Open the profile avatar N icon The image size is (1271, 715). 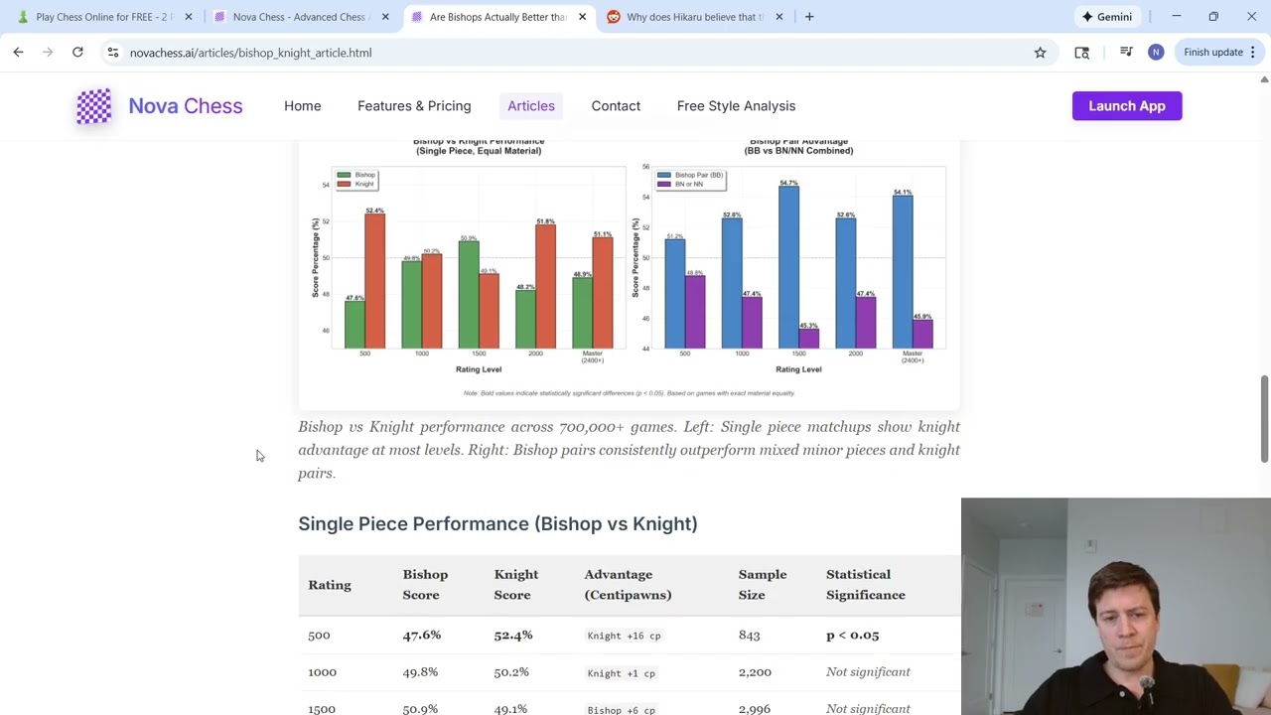tap(1156, 52)
